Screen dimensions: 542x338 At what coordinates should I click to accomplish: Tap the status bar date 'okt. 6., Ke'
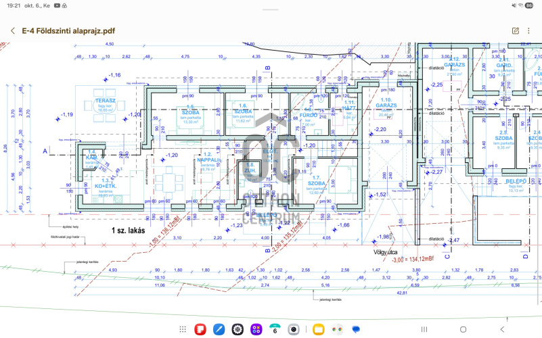[37, 5]
